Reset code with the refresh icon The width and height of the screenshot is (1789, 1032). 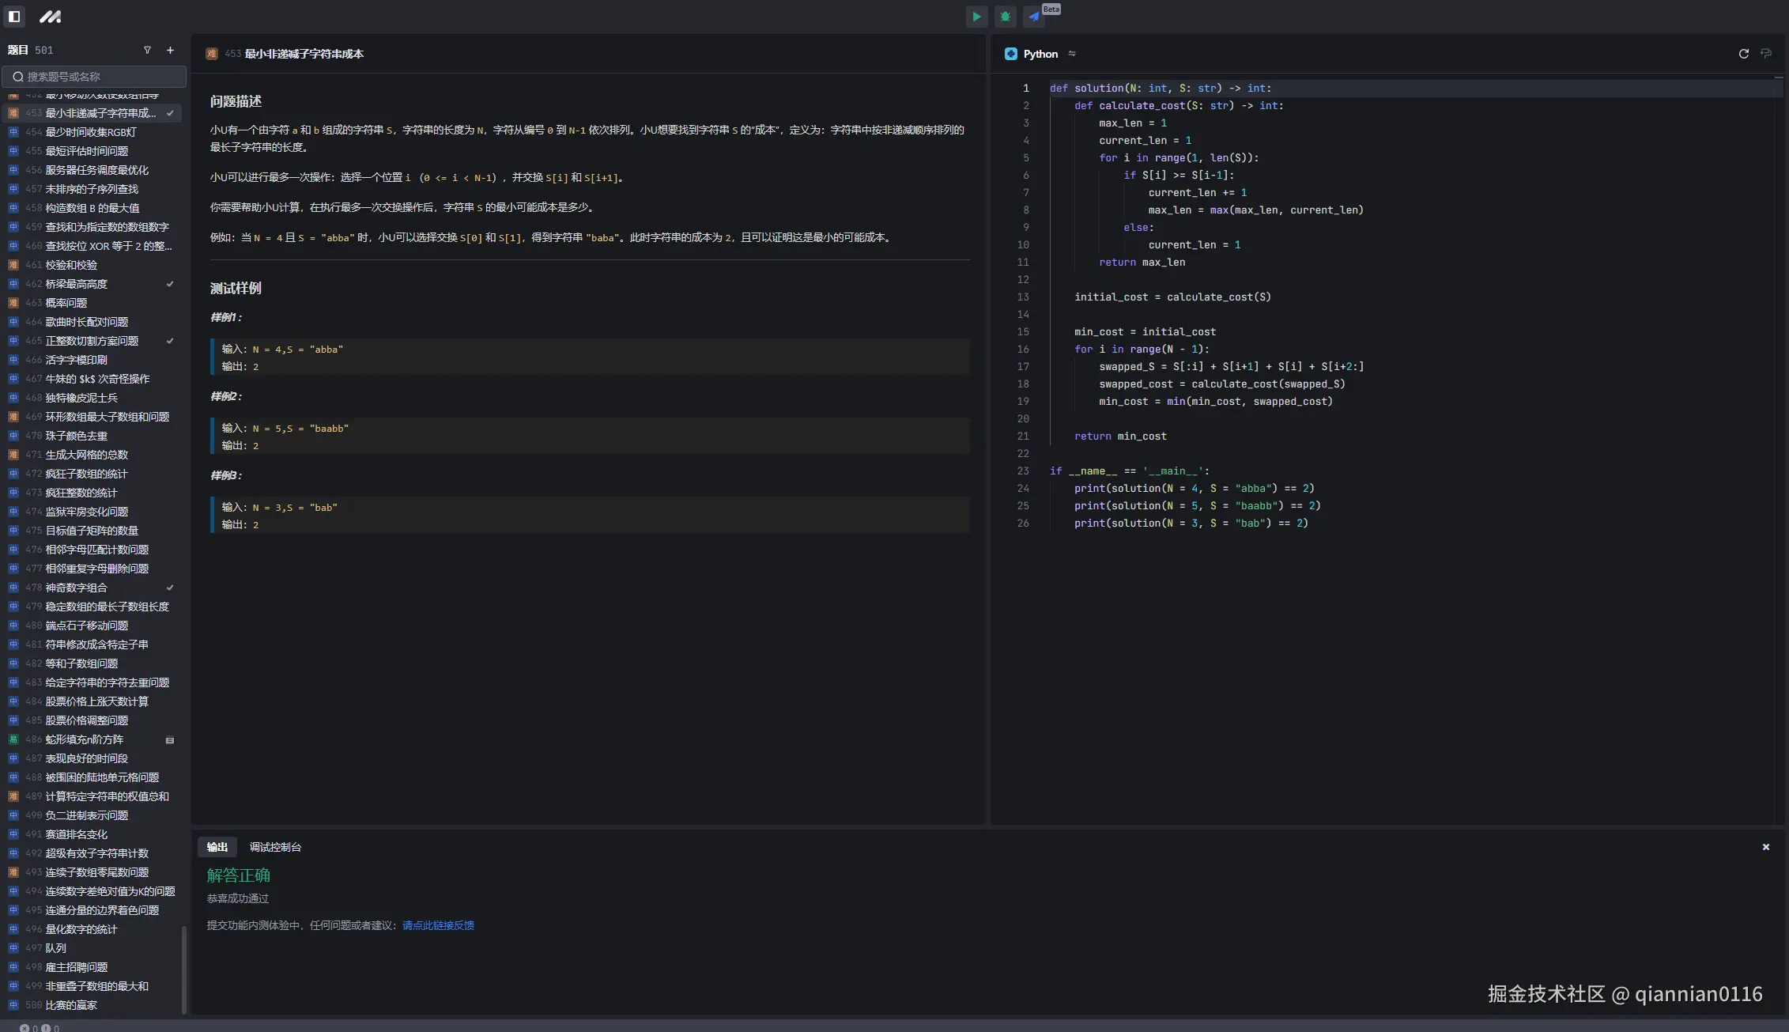tap(1743, 54)
